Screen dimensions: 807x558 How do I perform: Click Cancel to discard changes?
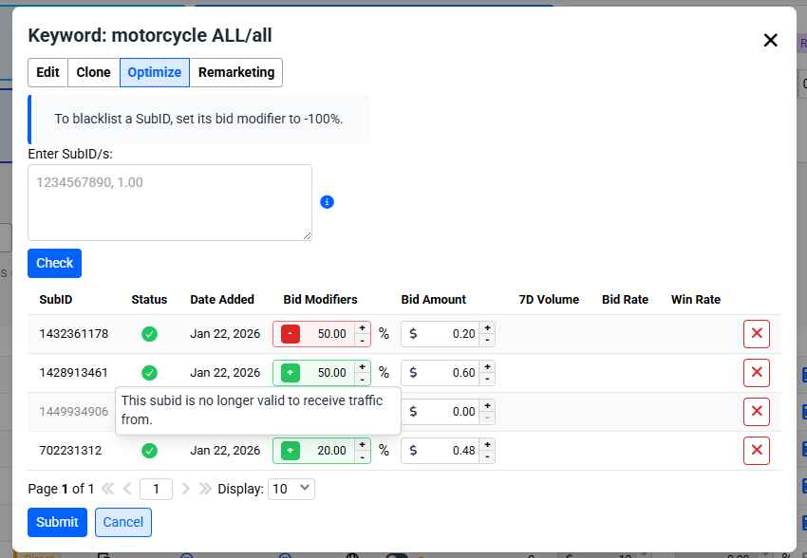pyautogui.click(x=122, y=522)
